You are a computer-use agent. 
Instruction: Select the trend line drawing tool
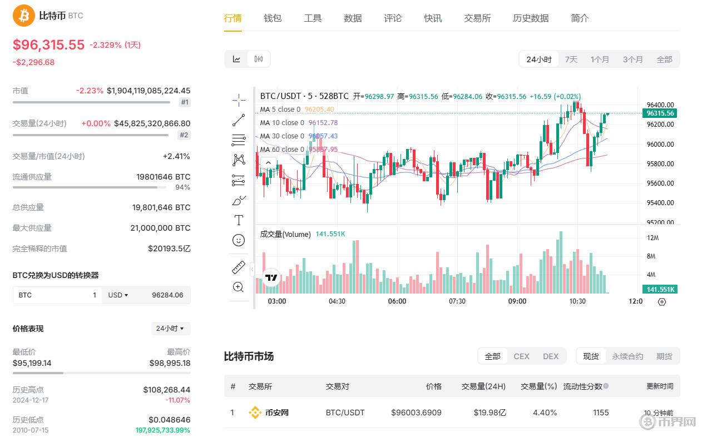[239, 120]
